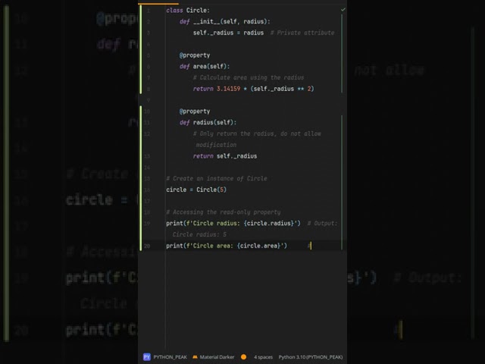Click the green inspection checkmark
The width and height of the screenshot is (485, 364).
pyautogui.click(x=343, y=10)
